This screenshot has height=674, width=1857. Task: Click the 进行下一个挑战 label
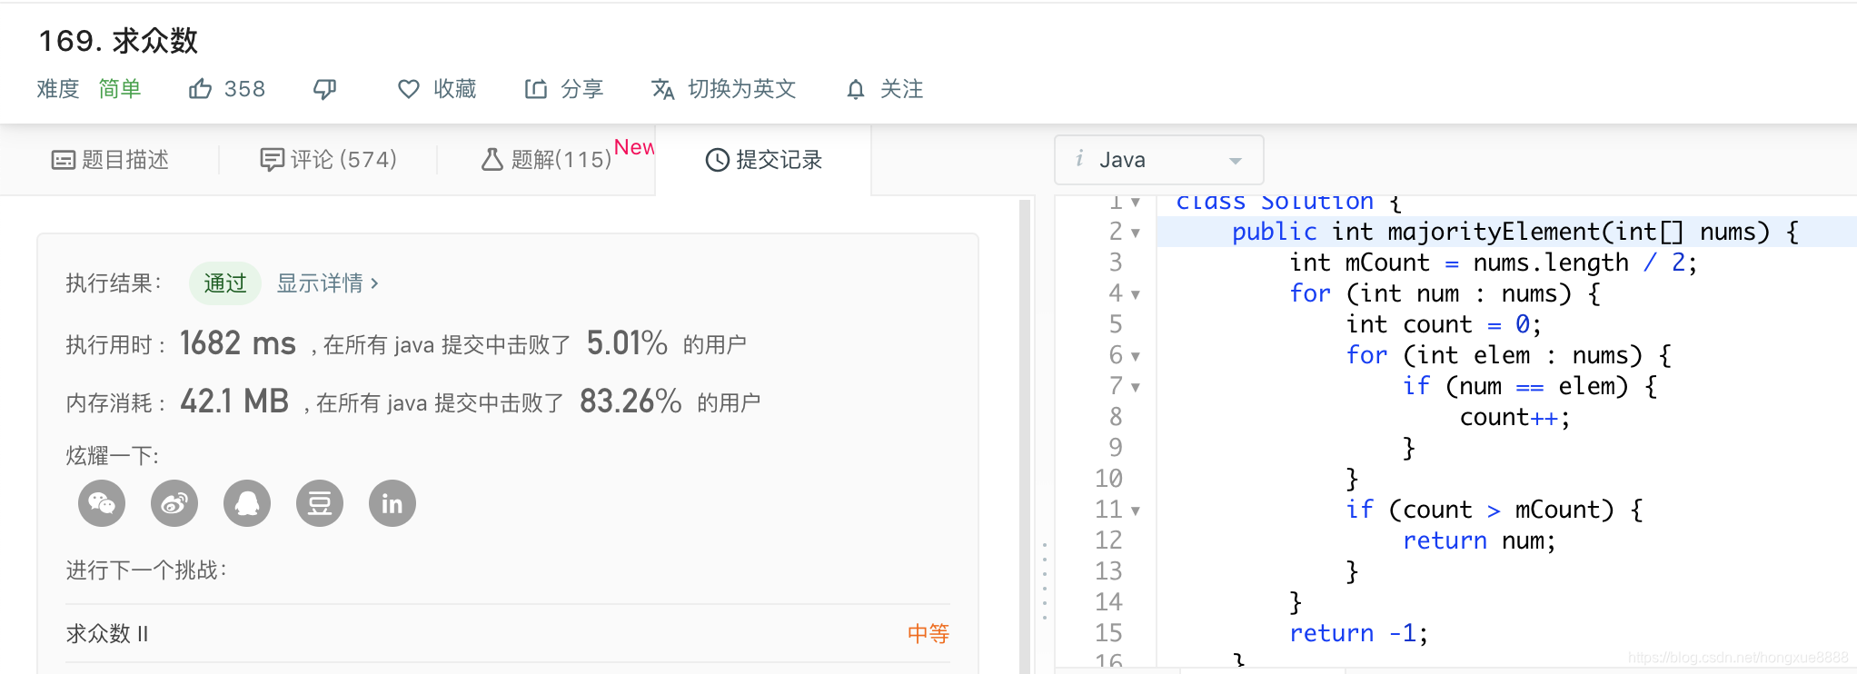tap(146, 570)
